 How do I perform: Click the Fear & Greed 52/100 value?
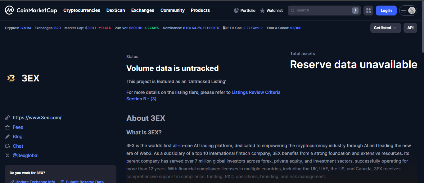pos(295,28)
